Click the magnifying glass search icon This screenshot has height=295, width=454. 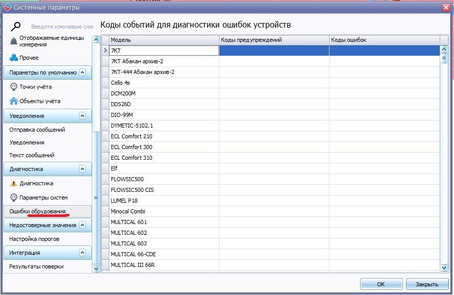[x=16, y=27]
